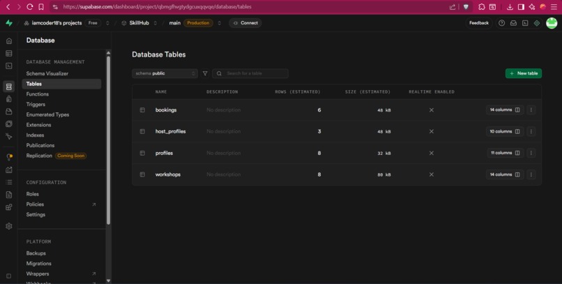Click the browser address bar URL
The height and width of the screenshot is (284, 562).
pyautogui.click(x=158, y=7)
